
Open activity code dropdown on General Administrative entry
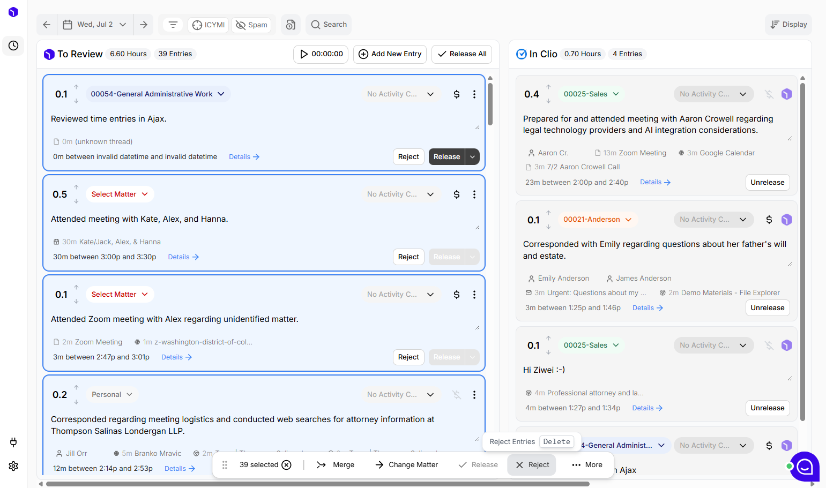click(x=400, y=94)
